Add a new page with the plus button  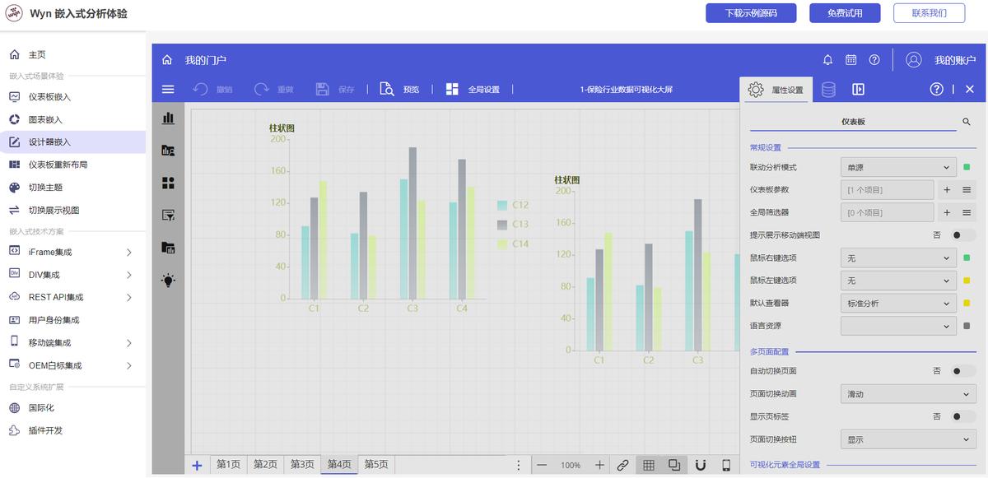coord(197,464)
